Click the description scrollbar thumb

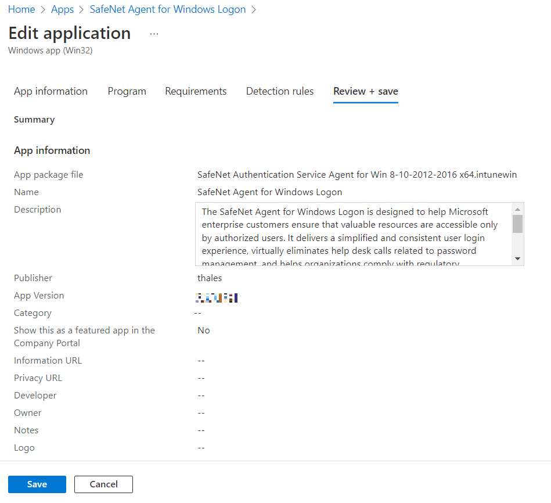click(x=517, y=224)
